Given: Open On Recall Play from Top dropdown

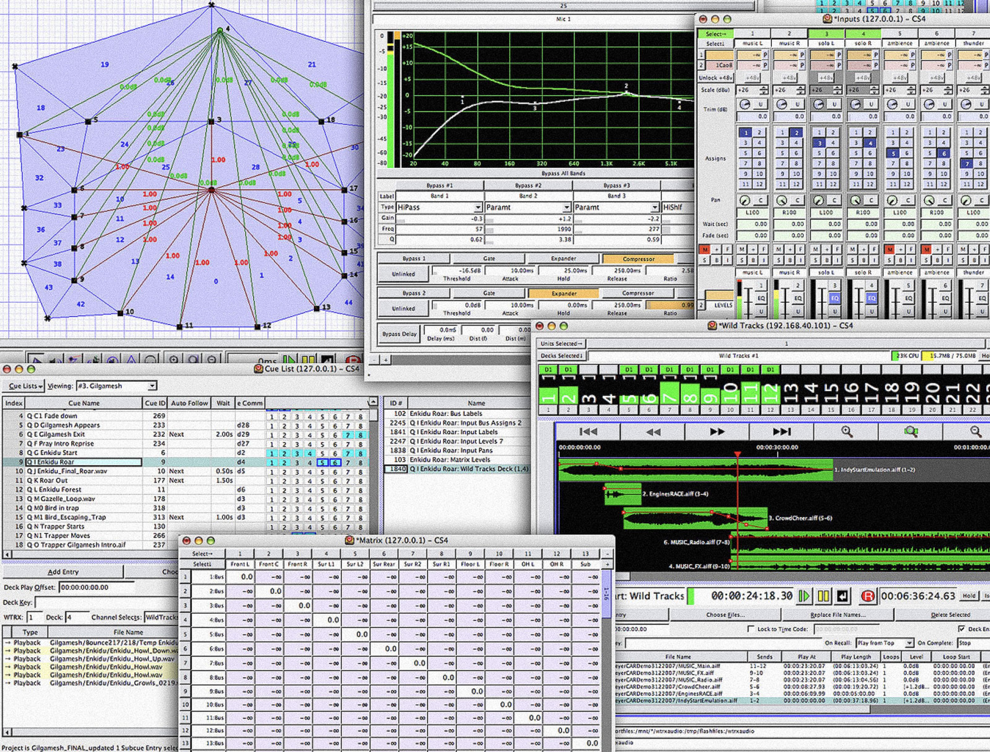Looking at the screenshot, I should click(884, 643).
